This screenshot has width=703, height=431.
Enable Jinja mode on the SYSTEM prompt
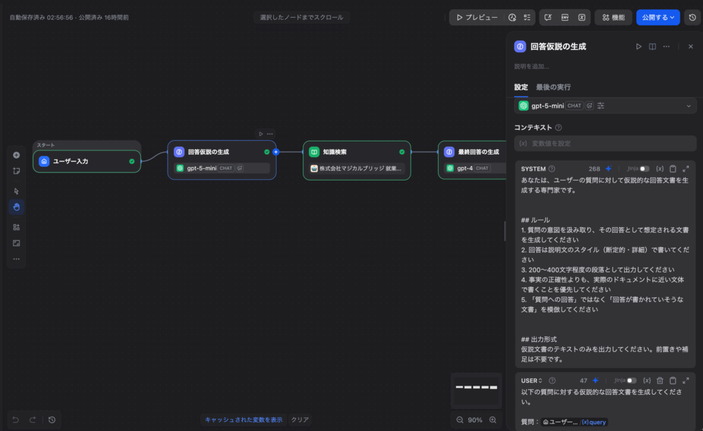click(644, 169)
